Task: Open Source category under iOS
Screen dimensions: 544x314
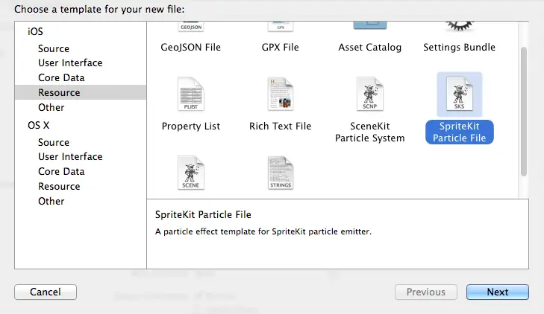Action: click(x=54, y=48)
